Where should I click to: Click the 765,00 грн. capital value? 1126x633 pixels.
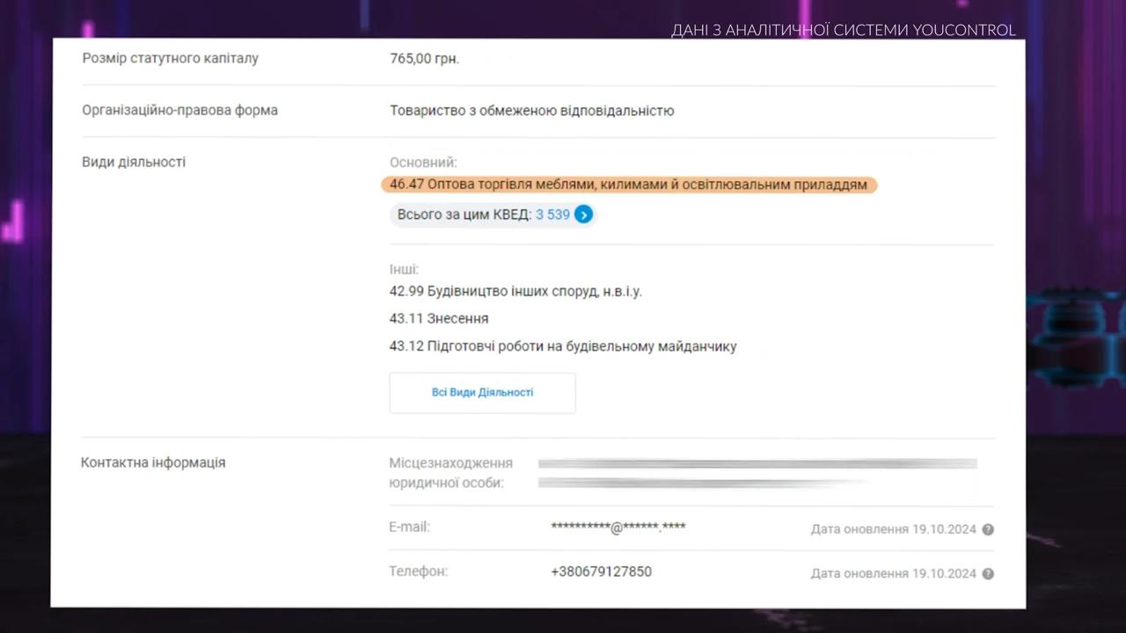[424, 59]
